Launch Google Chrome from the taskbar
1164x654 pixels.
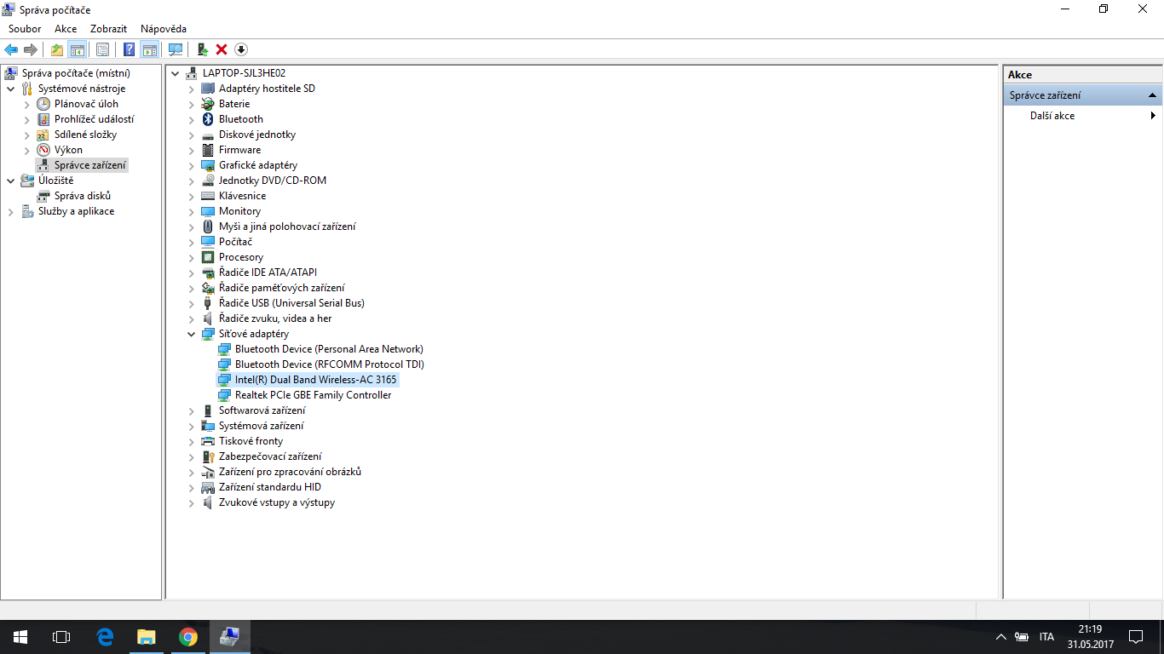click(x=188, y=637)
